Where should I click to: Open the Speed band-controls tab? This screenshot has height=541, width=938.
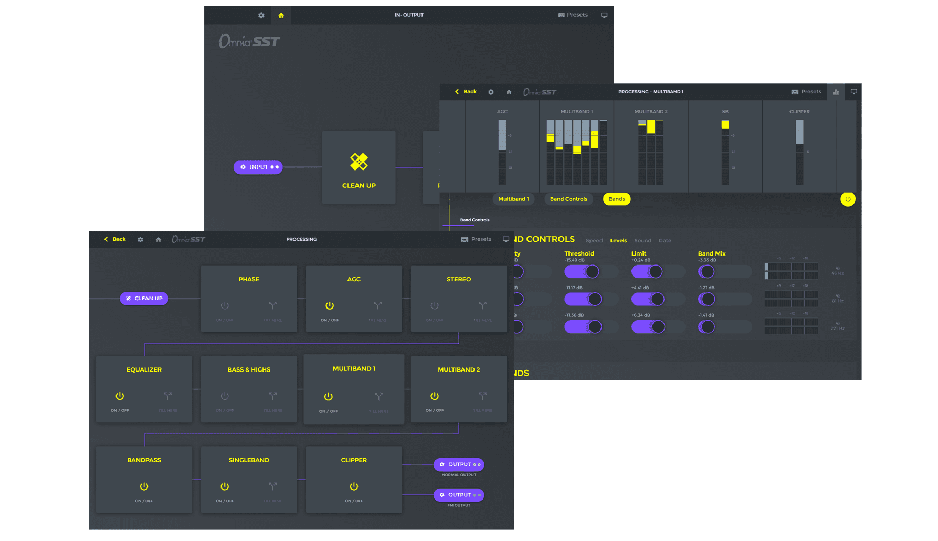pyautogui.click(x=594, y=241)
